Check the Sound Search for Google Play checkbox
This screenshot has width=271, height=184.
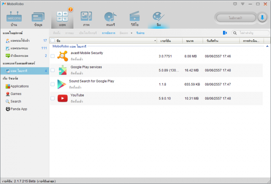(x=53, y=84)
